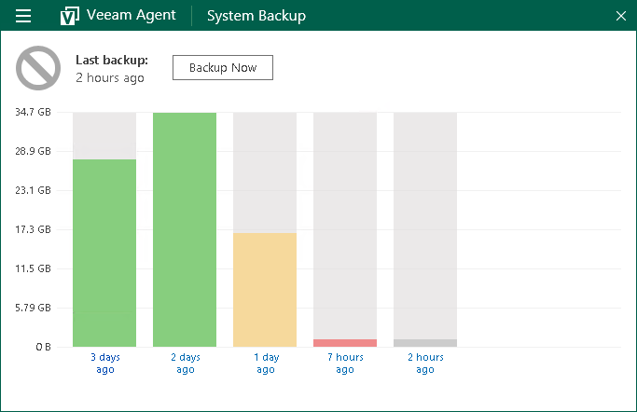Screen dimensions: 637x412
Task: Click the Veeam Agent logo icon
Action: [68, 16]
